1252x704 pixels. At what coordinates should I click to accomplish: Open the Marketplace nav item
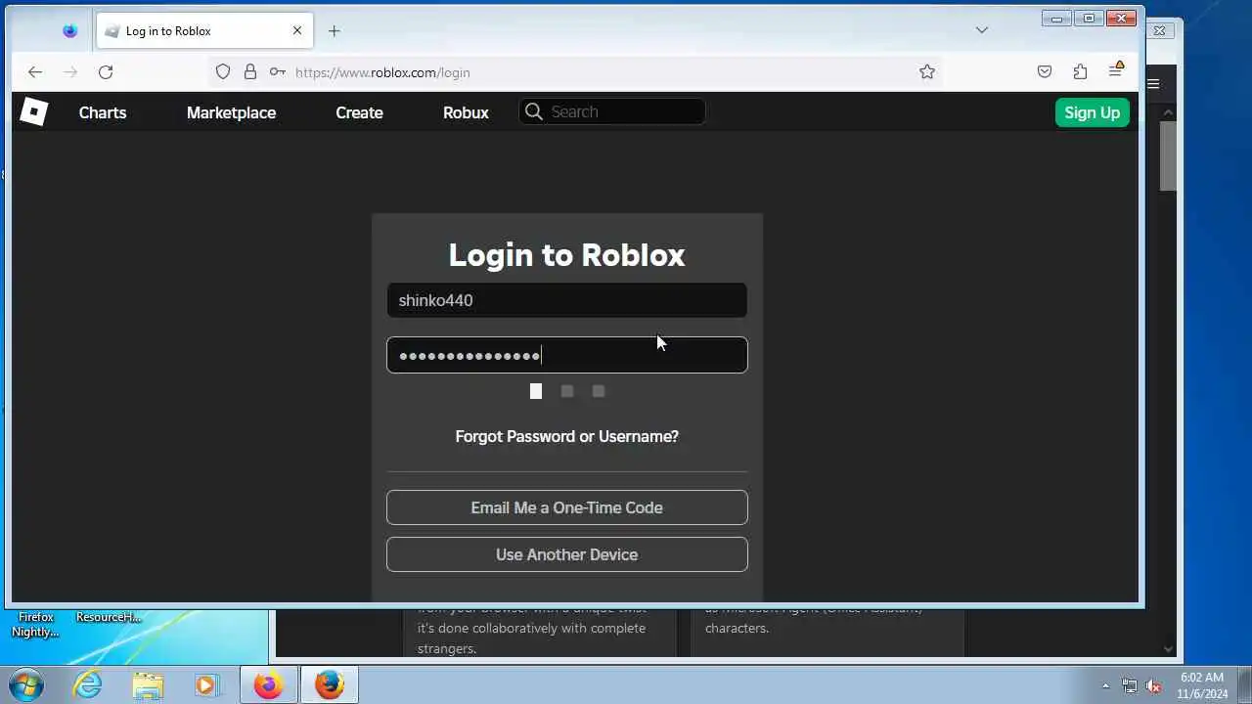pyautogui.click(x=231, y=112)
